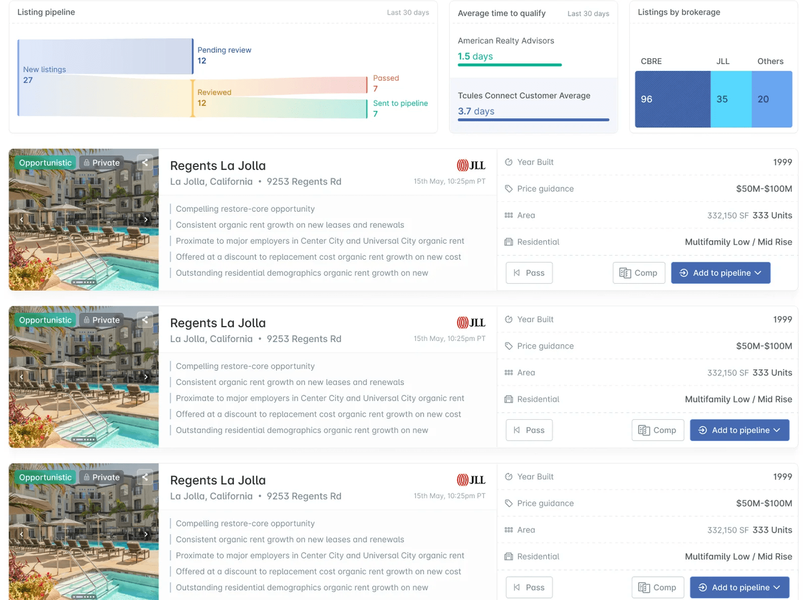Click Last 30 days in Listing pipeline card
The width and height of the screenshot is (807, 600).
click(x=408, y=13)
